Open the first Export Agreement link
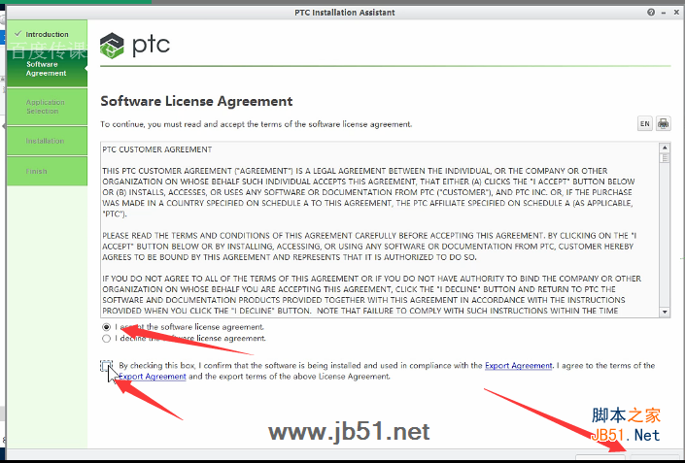The height and width of the screenshot is (463, 685). 519,366
